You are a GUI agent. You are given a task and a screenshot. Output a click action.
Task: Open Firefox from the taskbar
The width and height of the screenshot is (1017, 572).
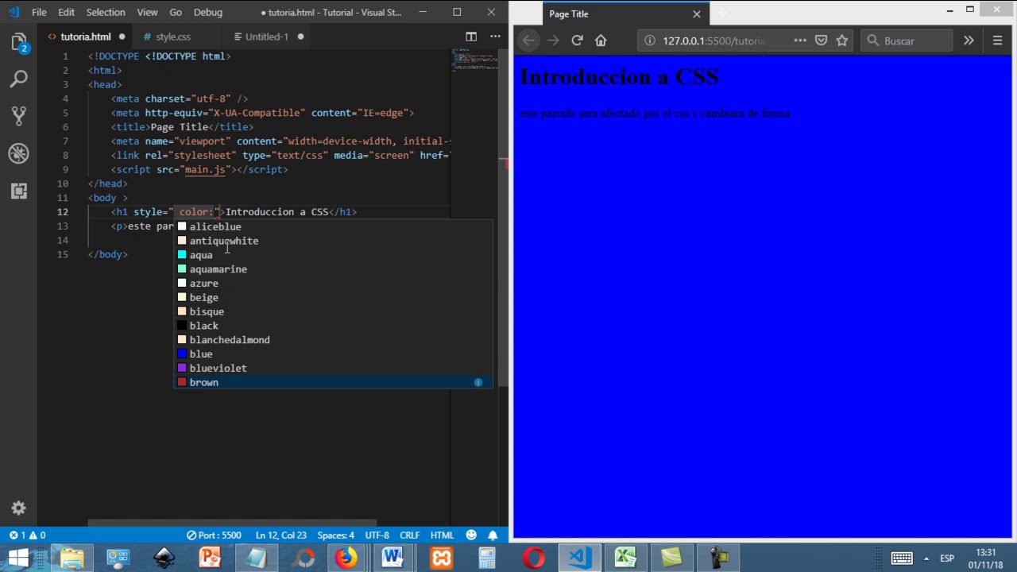click(x=346, y=558)
